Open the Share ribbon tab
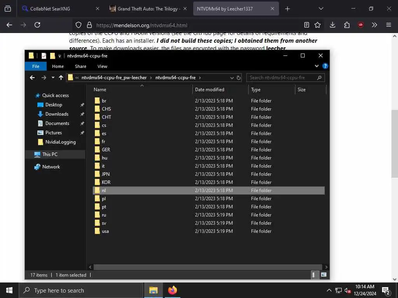 (80, 66)
